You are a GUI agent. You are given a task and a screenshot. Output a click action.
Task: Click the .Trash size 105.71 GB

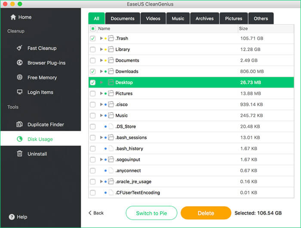252,38
